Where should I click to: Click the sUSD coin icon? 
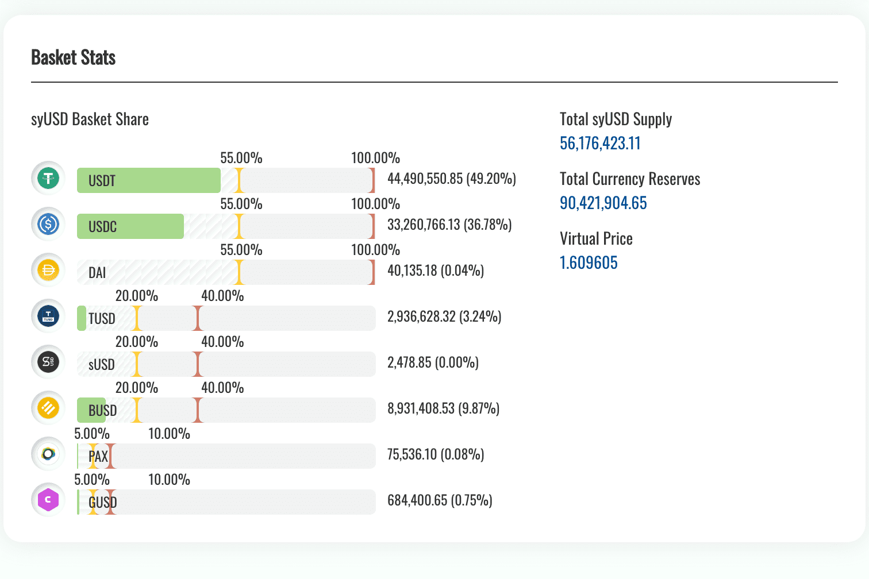pyautogui.click(x=48, y=362)
